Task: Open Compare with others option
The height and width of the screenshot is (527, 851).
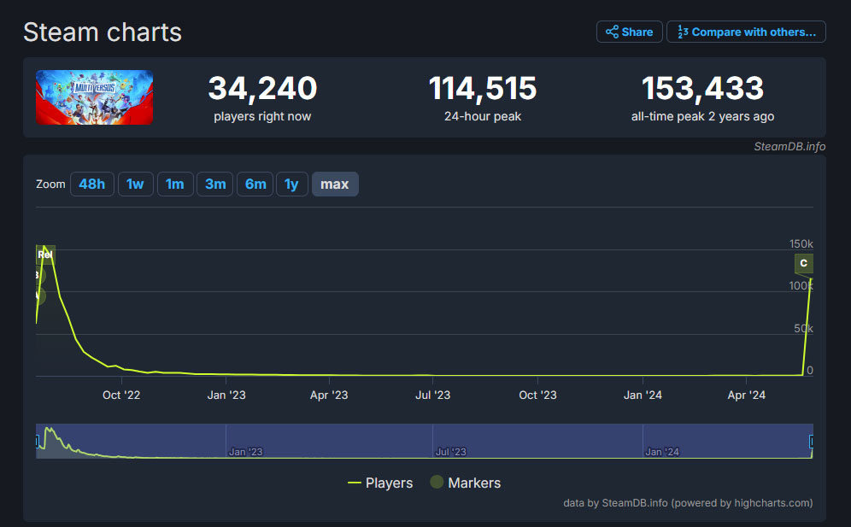Action: 745,32
